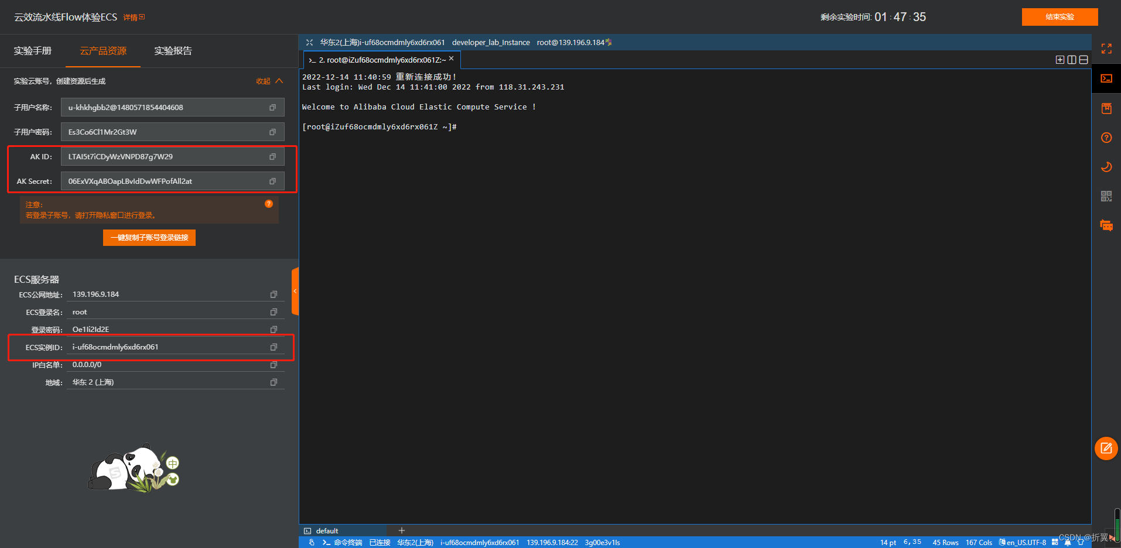The image size is (1121, 548).
Task: Click the terminal command prompt area
Action: point(380,127)
